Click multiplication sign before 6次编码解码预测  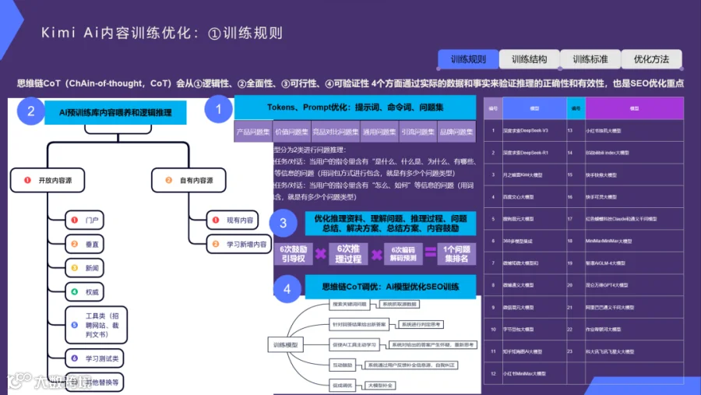377,255
